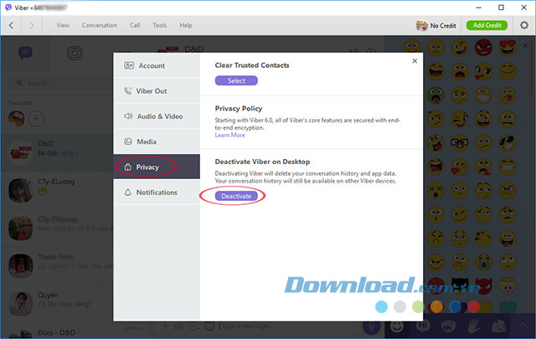The width and height of the screenshot is (536, 339).
Task: Select the angel face sticker
Action: point(508,286)
